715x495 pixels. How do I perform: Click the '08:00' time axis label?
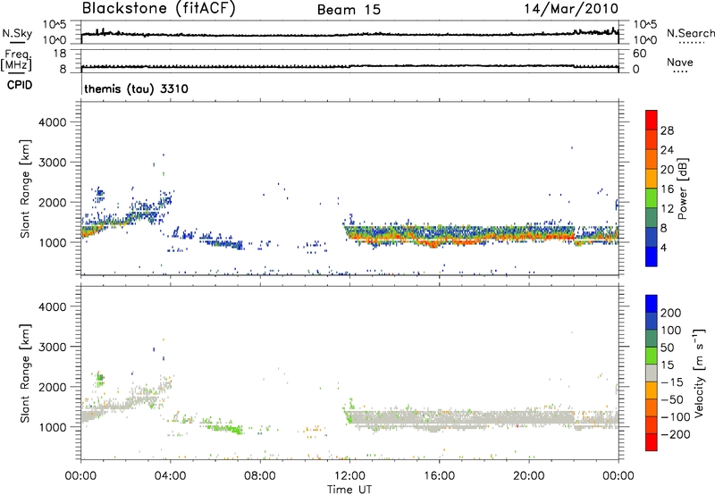(260, 476)
